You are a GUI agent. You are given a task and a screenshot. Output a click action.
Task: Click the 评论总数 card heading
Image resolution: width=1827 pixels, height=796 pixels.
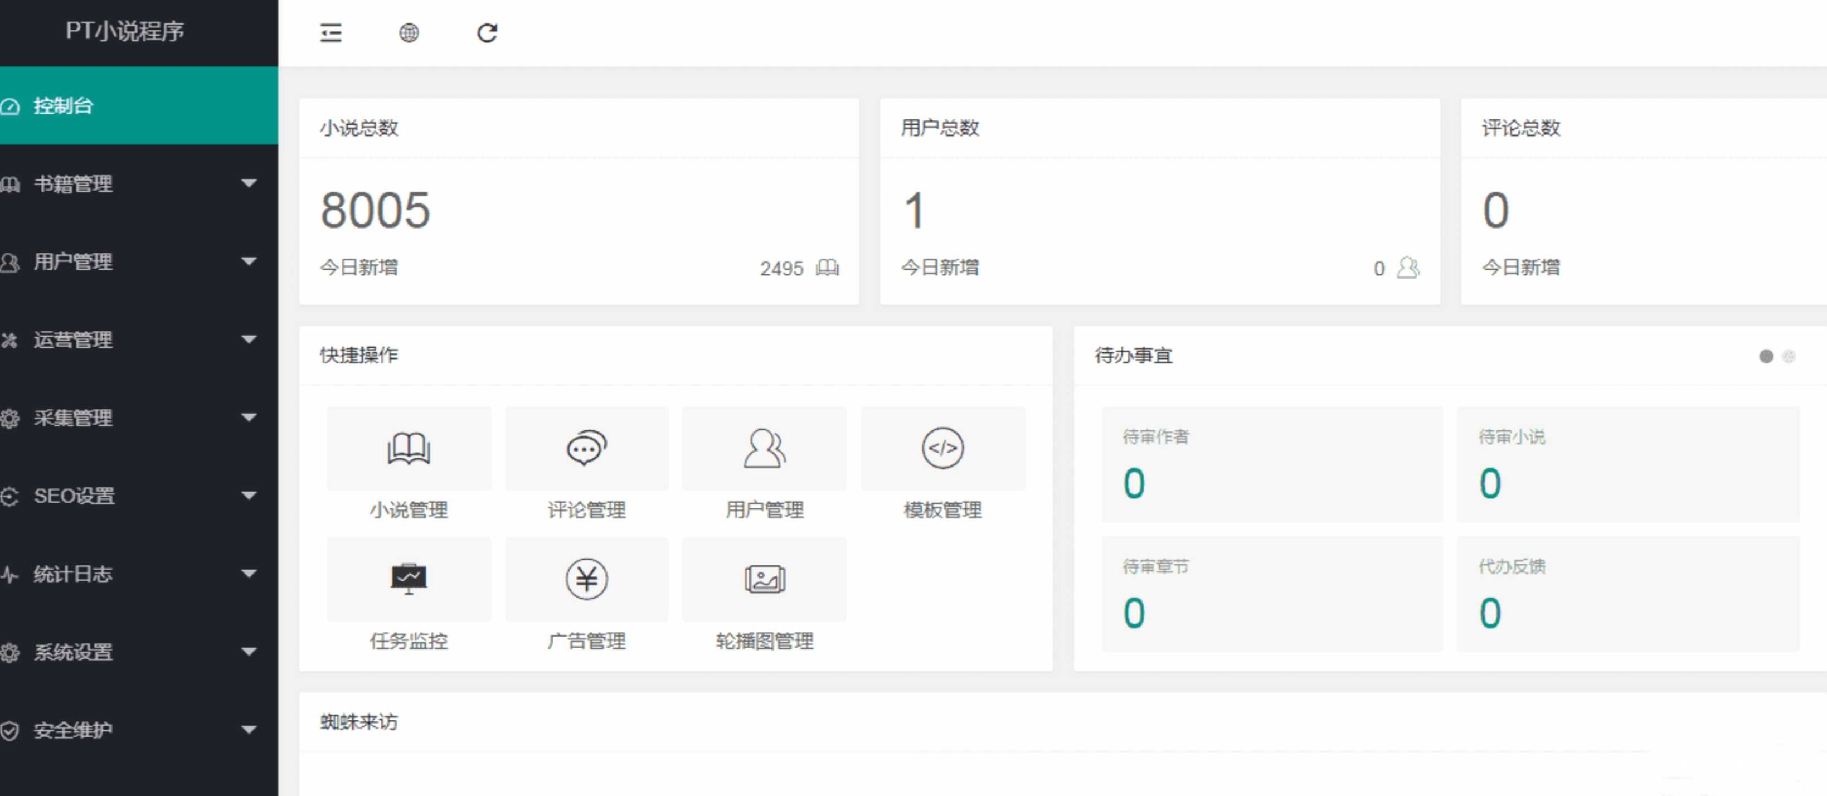click(1520, 128)
